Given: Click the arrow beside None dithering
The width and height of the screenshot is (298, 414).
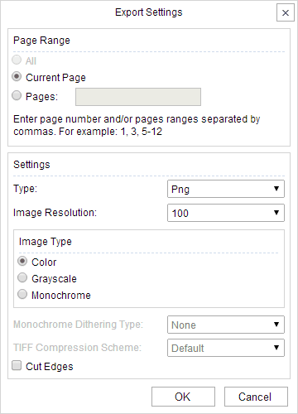Looking at the screenshot, I should click(276, 325).
